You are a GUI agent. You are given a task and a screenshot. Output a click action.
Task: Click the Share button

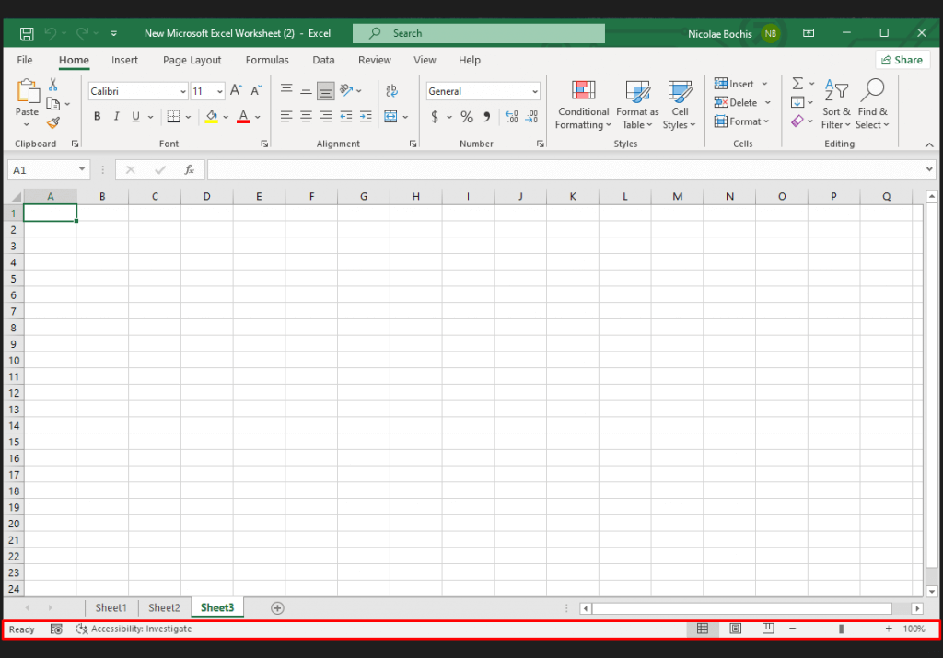pos(902,60)
